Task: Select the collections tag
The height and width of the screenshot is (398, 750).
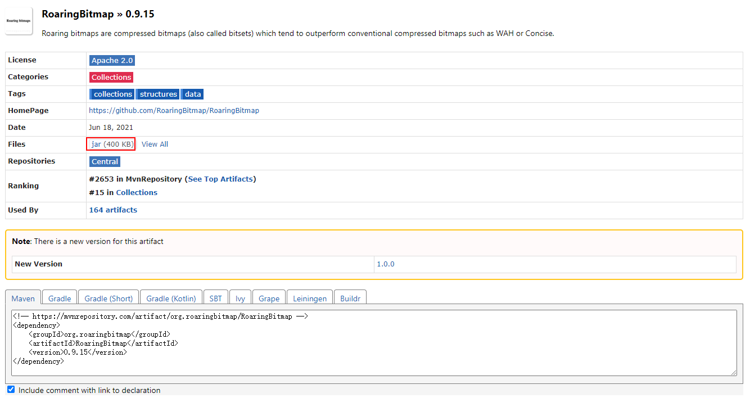Action: [112, 94]
